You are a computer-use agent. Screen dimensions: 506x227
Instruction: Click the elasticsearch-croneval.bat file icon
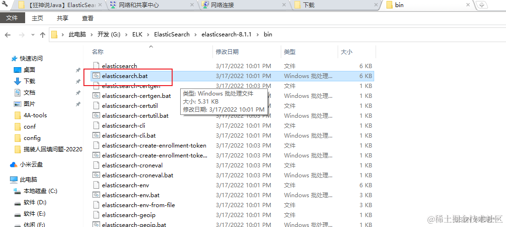coord(96,175)
